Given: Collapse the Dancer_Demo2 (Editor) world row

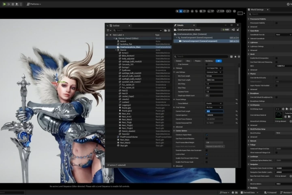Looking at the screenshot, I should click(114, 39).
